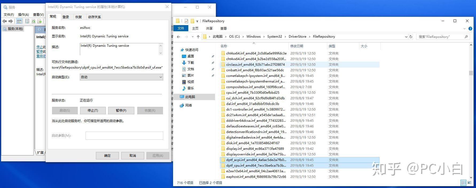Click the 重启动 link in Services
Image resolution: width=476 pixels, height=188 pixels.
tap(41, 56)
